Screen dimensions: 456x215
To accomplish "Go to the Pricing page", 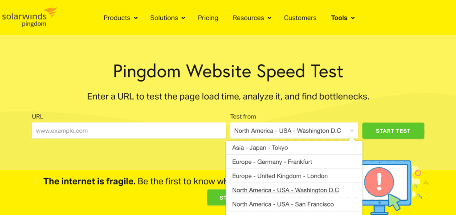I will [208, 18].
